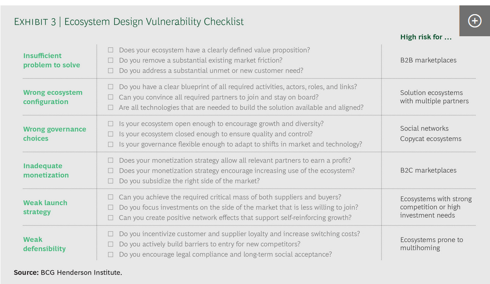This screenshot has height=284, width=490.
Task: Click the 'BCG Henderson Institute' source text
Action: pyautogui.click(x=81, y=272)
